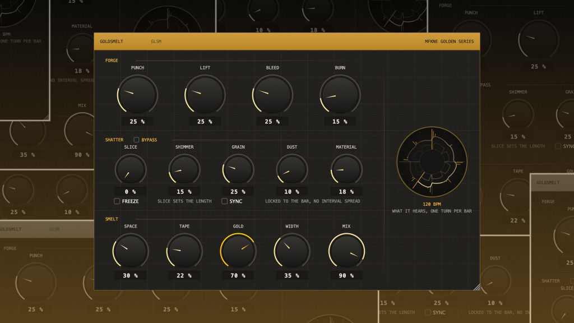Select the Burn value readout of 15 %
This screenshot has width=574, height=323.
pos(340,122)
